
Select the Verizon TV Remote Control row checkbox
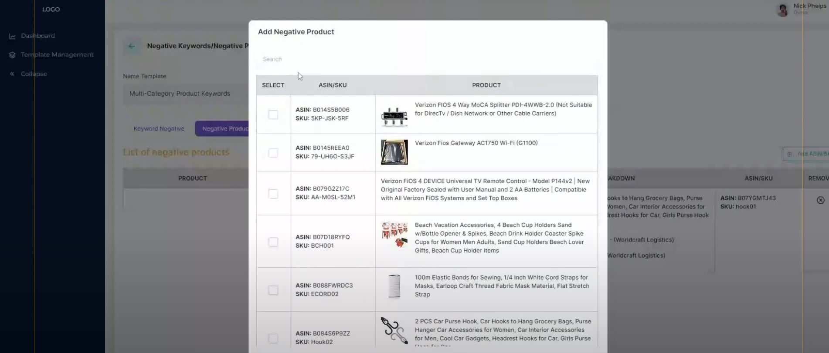(x=273, y=194)
